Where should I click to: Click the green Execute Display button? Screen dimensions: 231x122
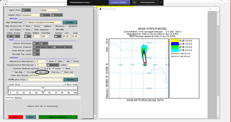(58, 117)
